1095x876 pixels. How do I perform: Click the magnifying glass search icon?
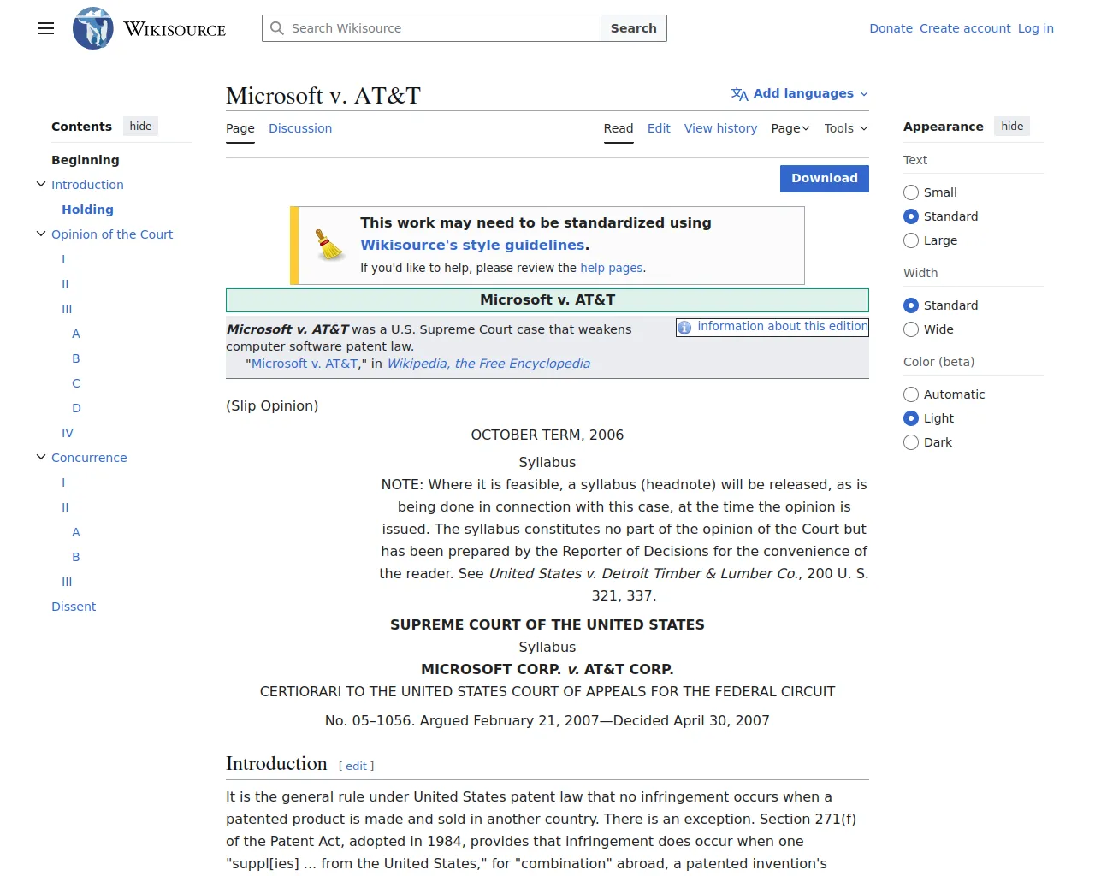[277, 28]
